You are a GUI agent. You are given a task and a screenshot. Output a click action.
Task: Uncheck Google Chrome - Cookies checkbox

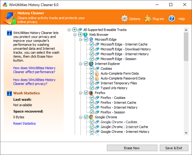click(x=92, y=122)
